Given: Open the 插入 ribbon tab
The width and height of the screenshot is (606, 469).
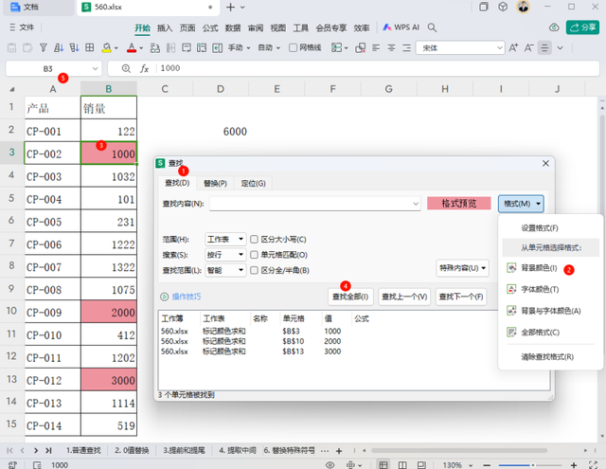Looking at the screenshot, I should [x=165, y=27].
